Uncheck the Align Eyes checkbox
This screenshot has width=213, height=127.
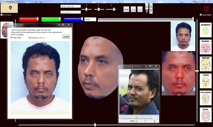point(12,38)
